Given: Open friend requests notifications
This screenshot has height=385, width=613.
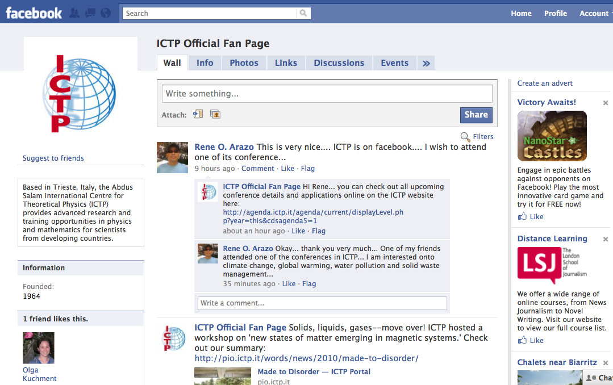Looking at the screenshot, I should pyautogui.click(x=74, y=12).
